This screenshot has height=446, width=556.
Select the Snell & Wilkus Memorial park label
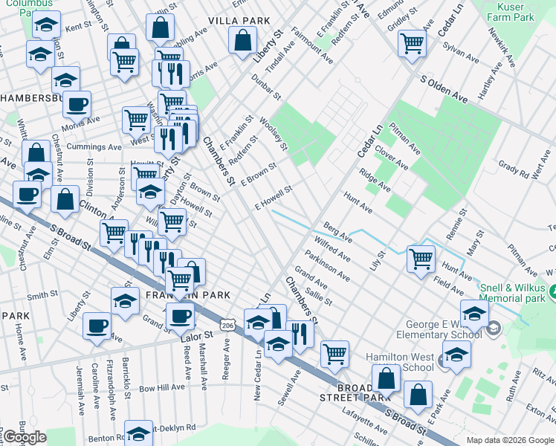[512, 293]
